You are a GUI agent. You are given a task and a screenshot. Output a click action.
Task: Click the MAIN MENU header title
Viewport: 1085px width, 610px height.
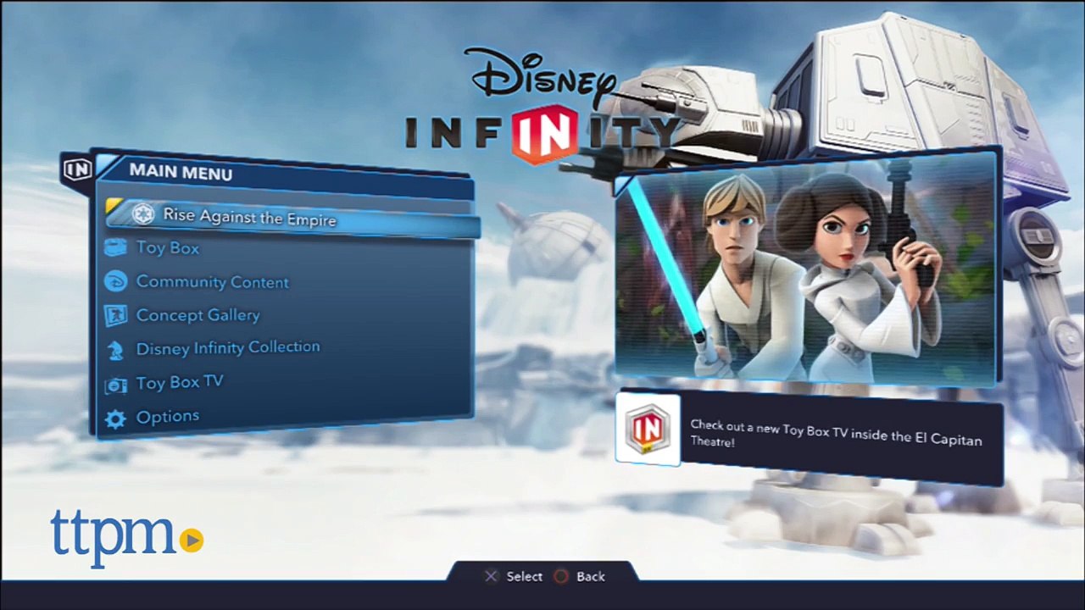(181, 172)
